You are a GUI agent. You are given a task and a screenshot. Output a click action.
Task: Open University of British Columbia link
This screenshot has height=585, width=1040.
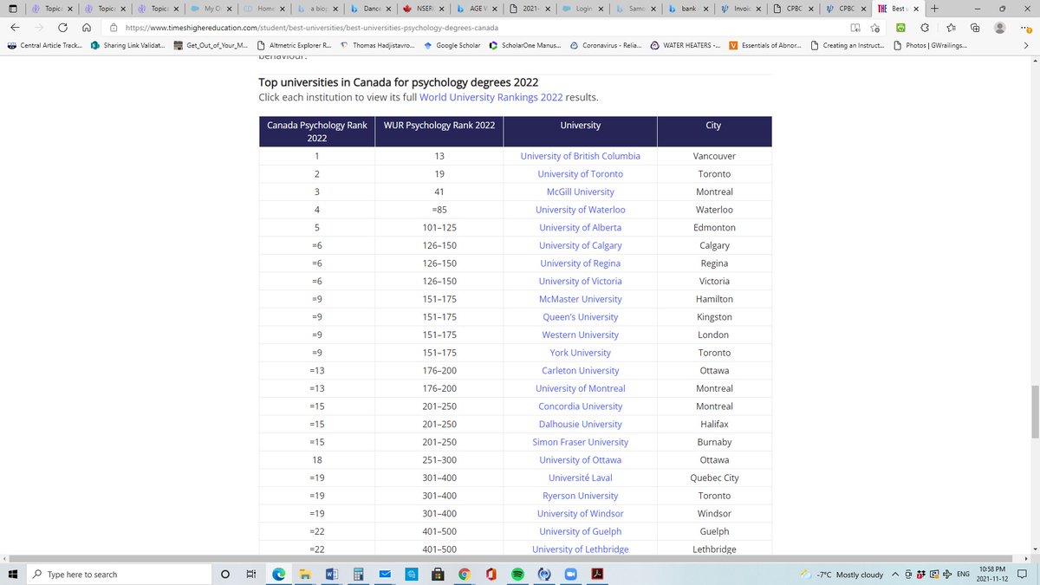point(580,156)
